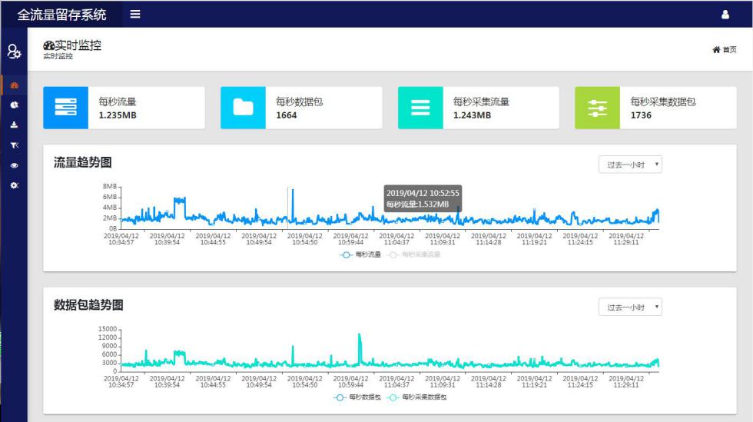
Task: Click the download icon in sidebar
Action: tap(14, 125)
